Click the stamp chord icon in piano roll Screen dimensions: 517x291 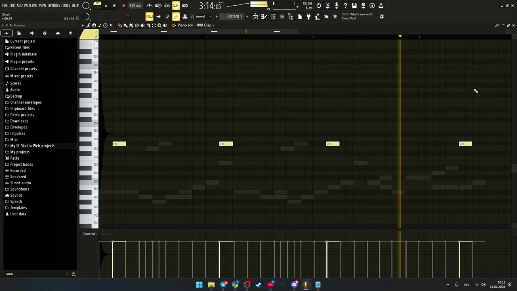[105, 25]
